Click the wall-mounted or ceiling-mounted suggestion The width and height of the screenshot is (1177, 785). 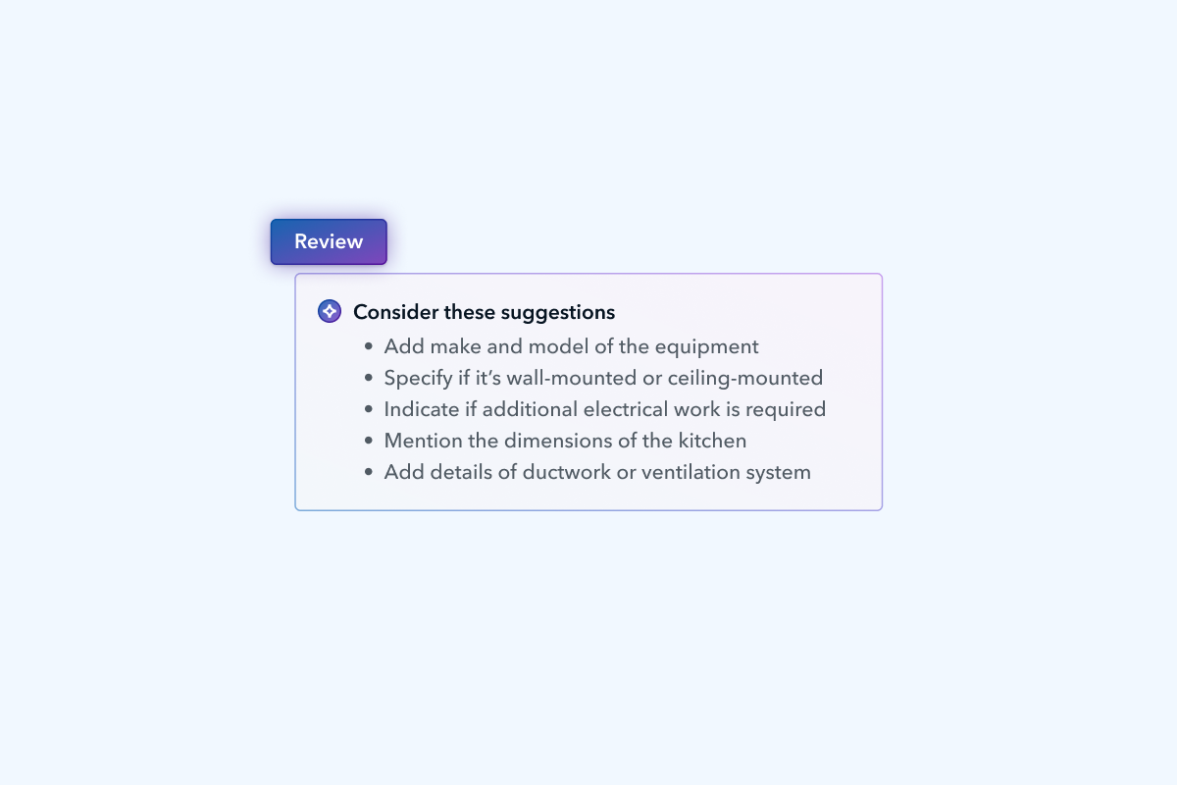(603, 378)
